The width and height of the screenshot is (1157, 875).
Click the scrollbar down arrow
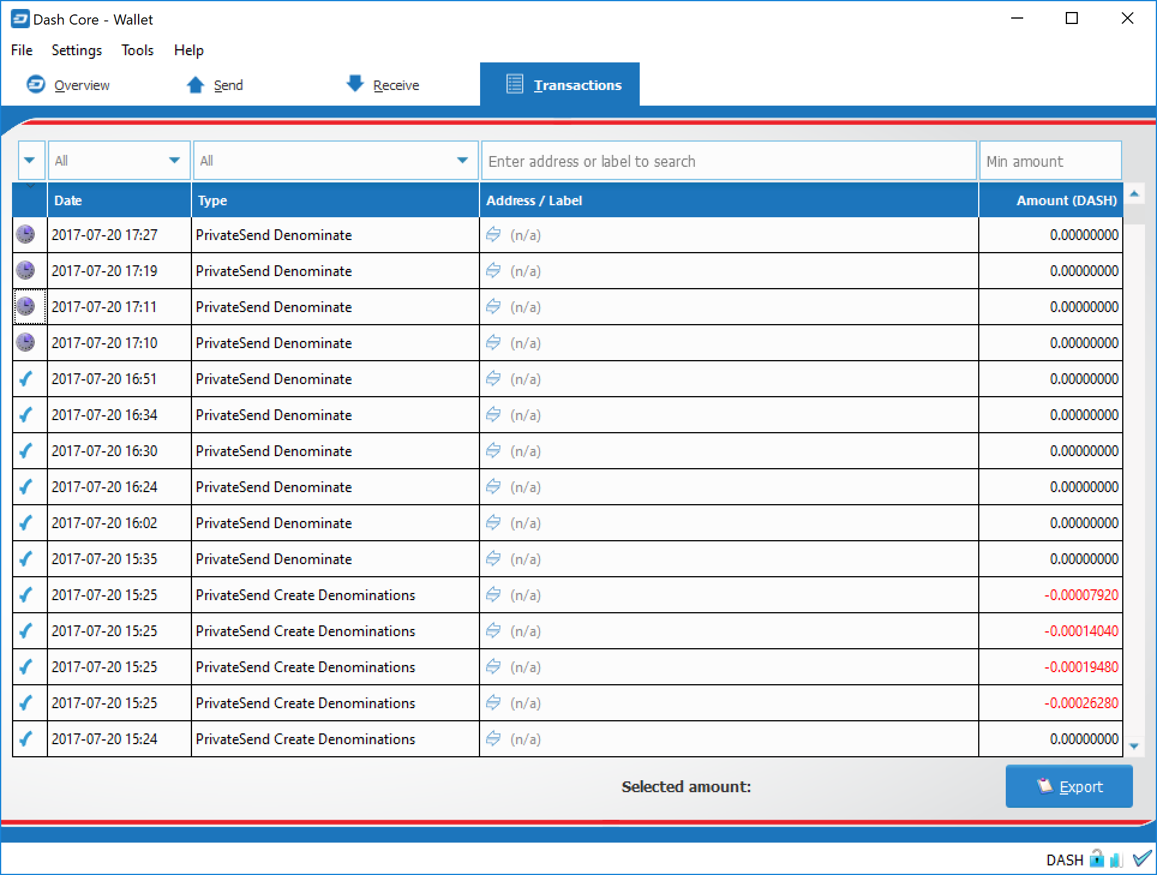(x=1134, y=747)
